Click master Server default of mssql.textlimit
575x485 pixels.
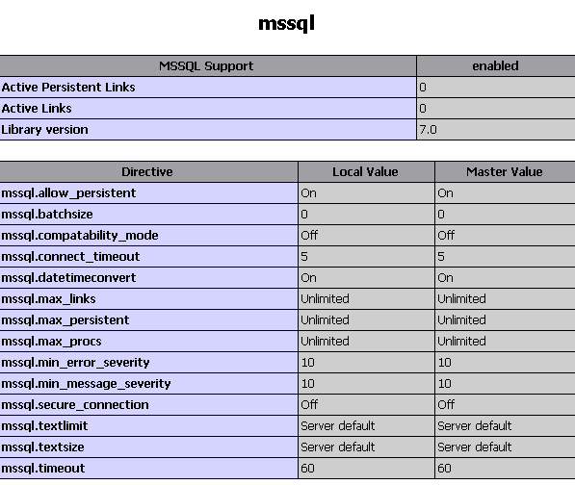(x=475, y=426)
